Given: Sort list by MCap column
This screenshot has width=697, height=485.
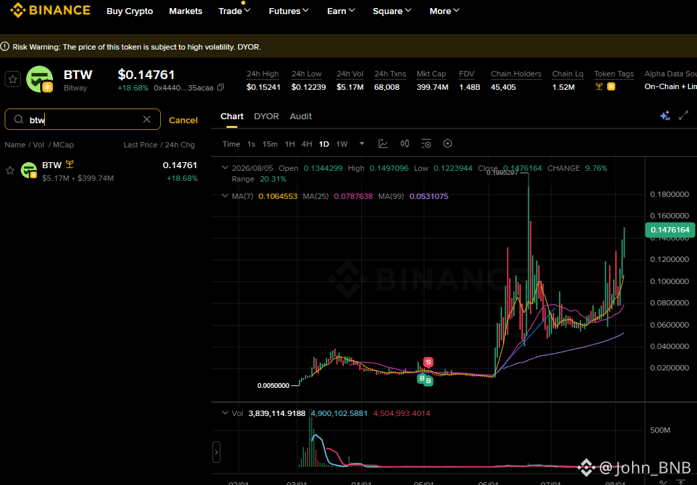Looking at the screenshot, I should click(x=63, y=145).
